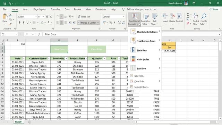Open the General number format dropdown
Image resolution: width=222 pixels, height=125 pixels.
[123, 17]
